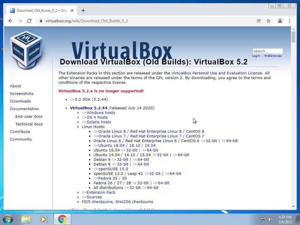The width and height of the screenshot is (300, 225).
Task: Download Ubuntu 16.04 64-bit package
Action: [x=152, y=150]
